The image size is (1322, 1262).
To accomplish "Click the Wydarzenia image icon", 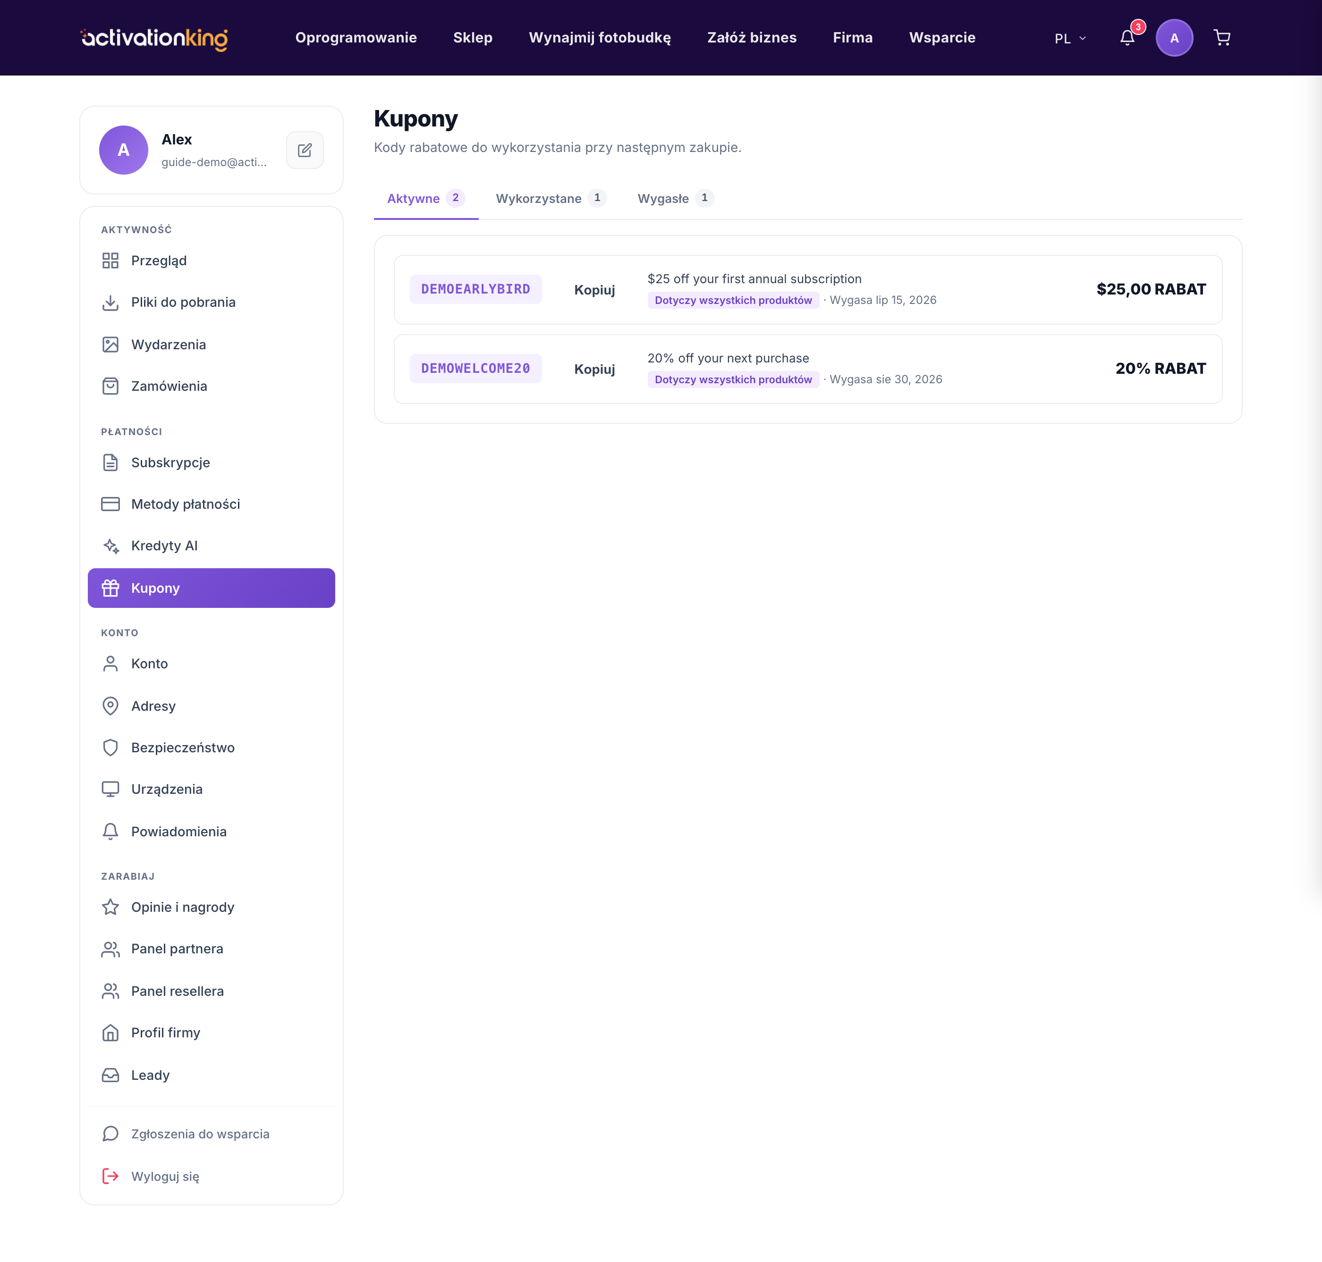I will click(110, 345).
